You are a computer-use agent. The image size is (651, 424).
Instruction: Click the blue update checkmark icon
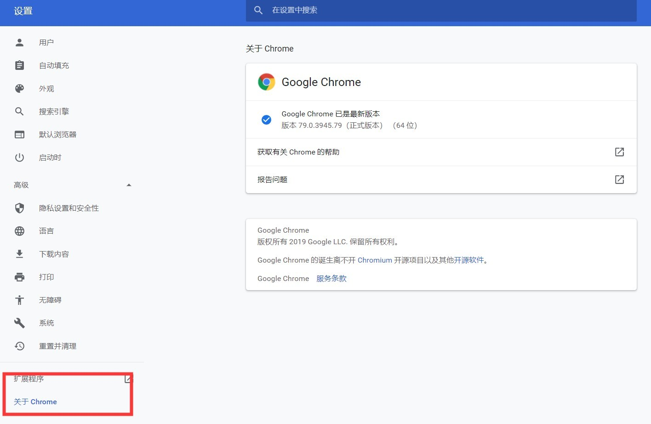(266, 120)
